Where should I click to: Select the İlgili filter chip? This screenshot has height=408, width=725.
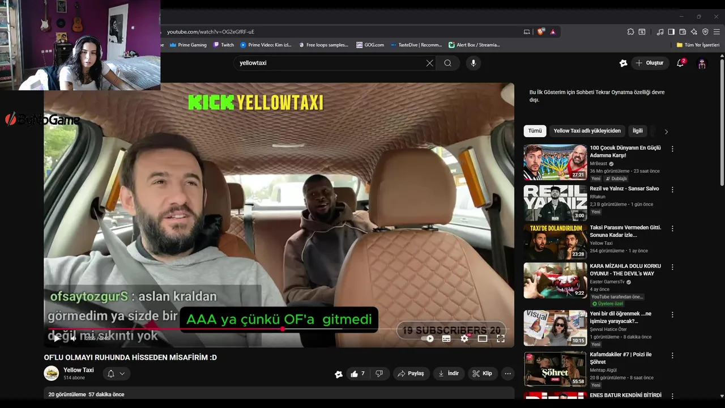638,131
